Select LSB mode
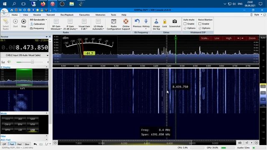Image resolution: width=267 pixels, height=150 pixels. (20, 130)
